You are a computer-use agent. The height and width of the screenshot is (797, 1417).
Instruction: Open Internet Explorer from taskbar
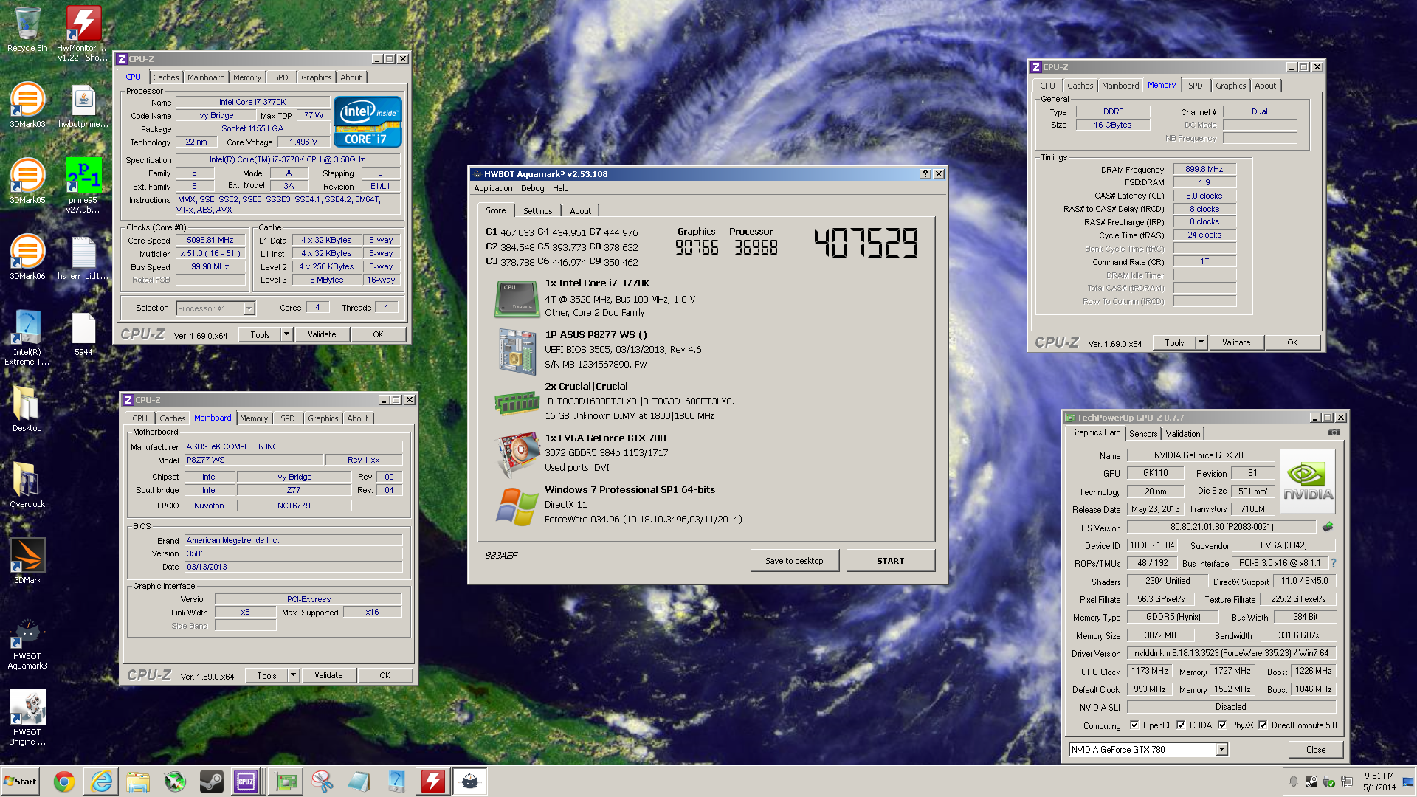coord(101,782)
